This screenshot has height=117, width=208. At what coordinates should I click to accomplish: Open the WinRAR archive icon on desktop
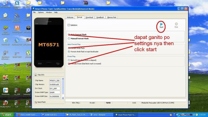[86, 3]
